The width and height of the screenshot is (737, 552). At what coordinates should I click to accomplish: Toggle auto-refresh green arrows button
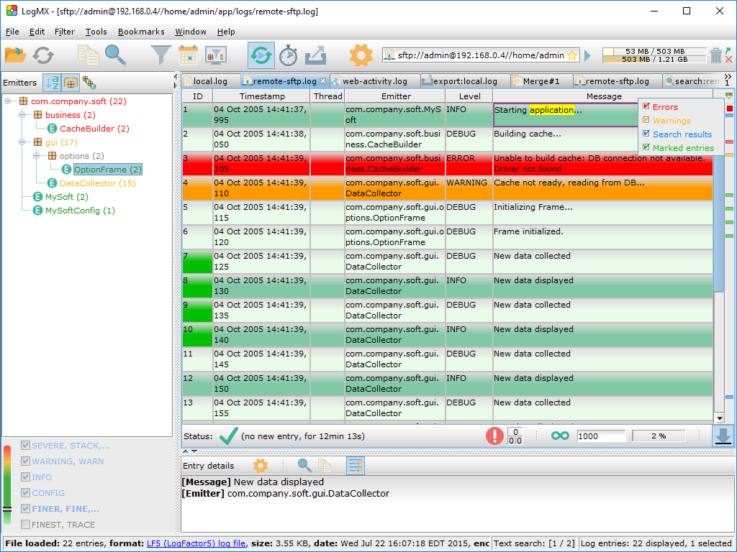(261, 55)
